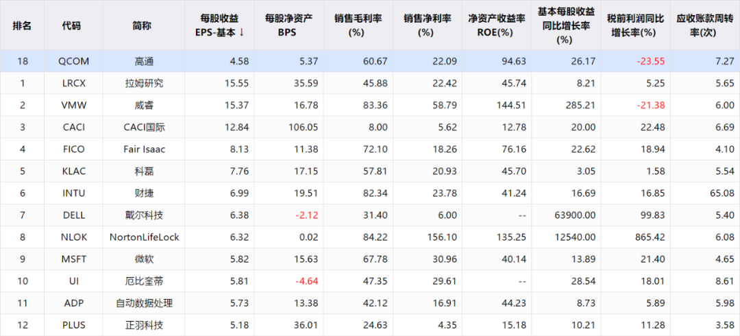The image size is (740, 336).
Task: Click the 156.10 net margin for NLOK
Action: point(442,237)
